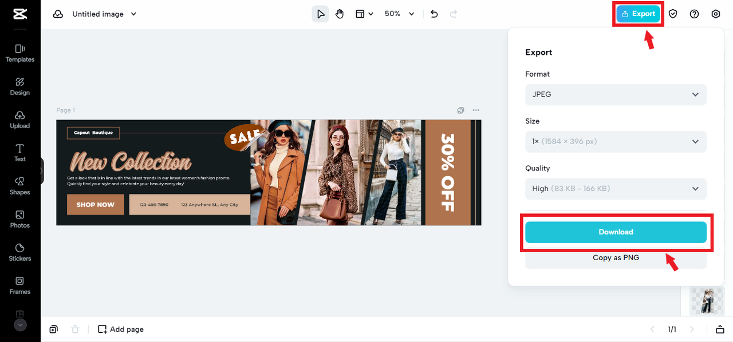The image size is (733, 342).
Task: Open the Frames sidebar panel
Action: tap(20, 285)
